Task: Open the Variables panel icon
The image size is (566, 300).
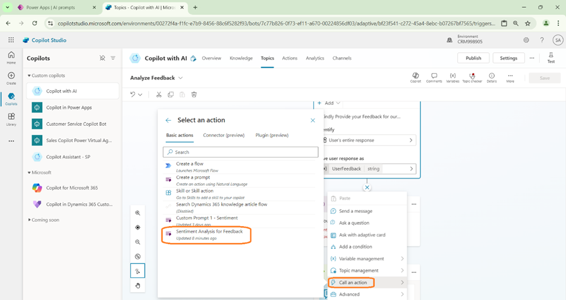Action: (453, 76)
